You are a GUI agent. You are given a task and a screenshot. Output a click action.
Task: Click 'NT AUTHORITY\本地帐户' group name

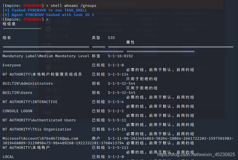tap(26, 148)
